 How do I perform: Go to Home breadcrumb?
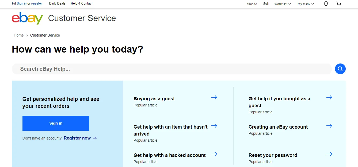click(x=19, y=35)
